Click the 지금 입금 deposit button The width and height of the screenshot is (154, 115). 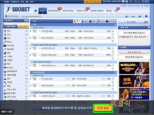103,108
